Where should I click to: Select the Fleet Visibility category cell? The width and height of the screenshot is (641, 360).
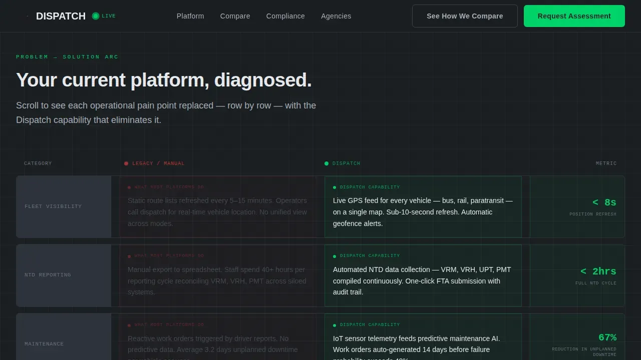64,206
